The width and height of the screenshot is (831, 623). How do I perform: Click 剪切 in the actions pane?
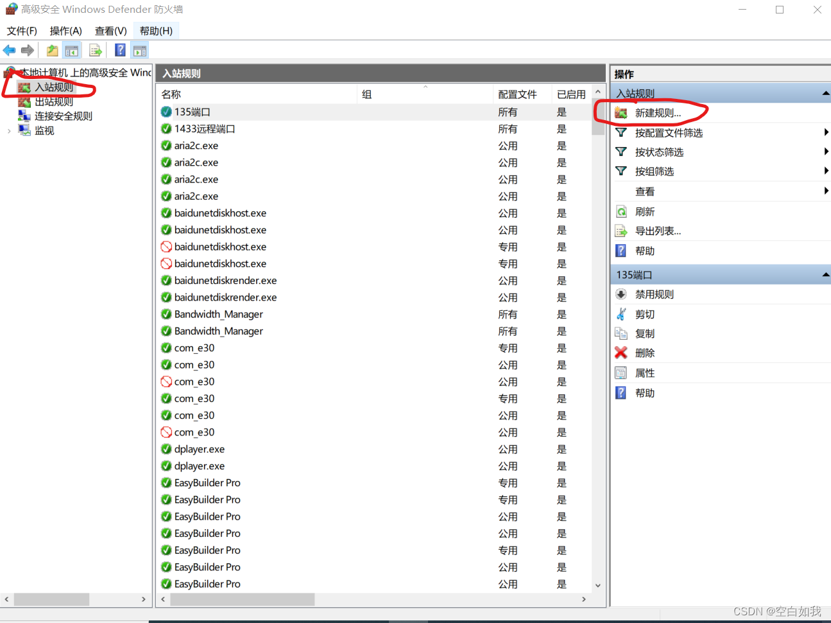[645, 315]
